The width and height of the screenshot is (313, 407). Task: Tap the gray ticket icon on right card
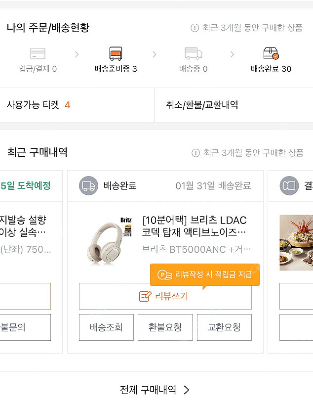289,186
